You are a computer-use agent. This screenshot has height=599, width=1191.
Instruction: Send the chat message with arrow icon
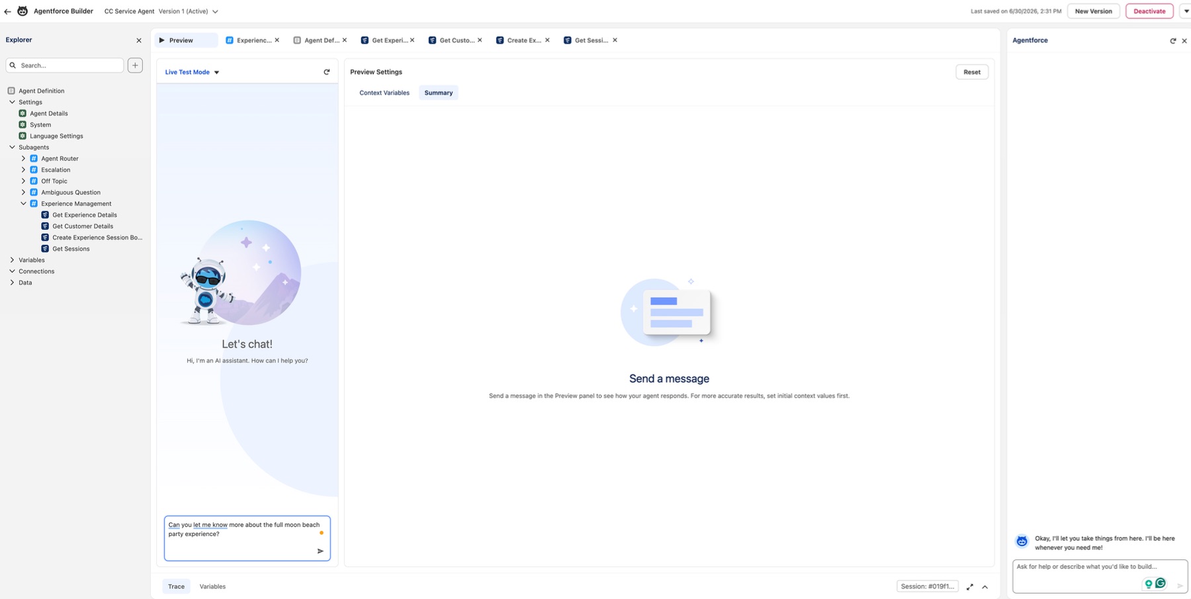(x=320, y=551)
